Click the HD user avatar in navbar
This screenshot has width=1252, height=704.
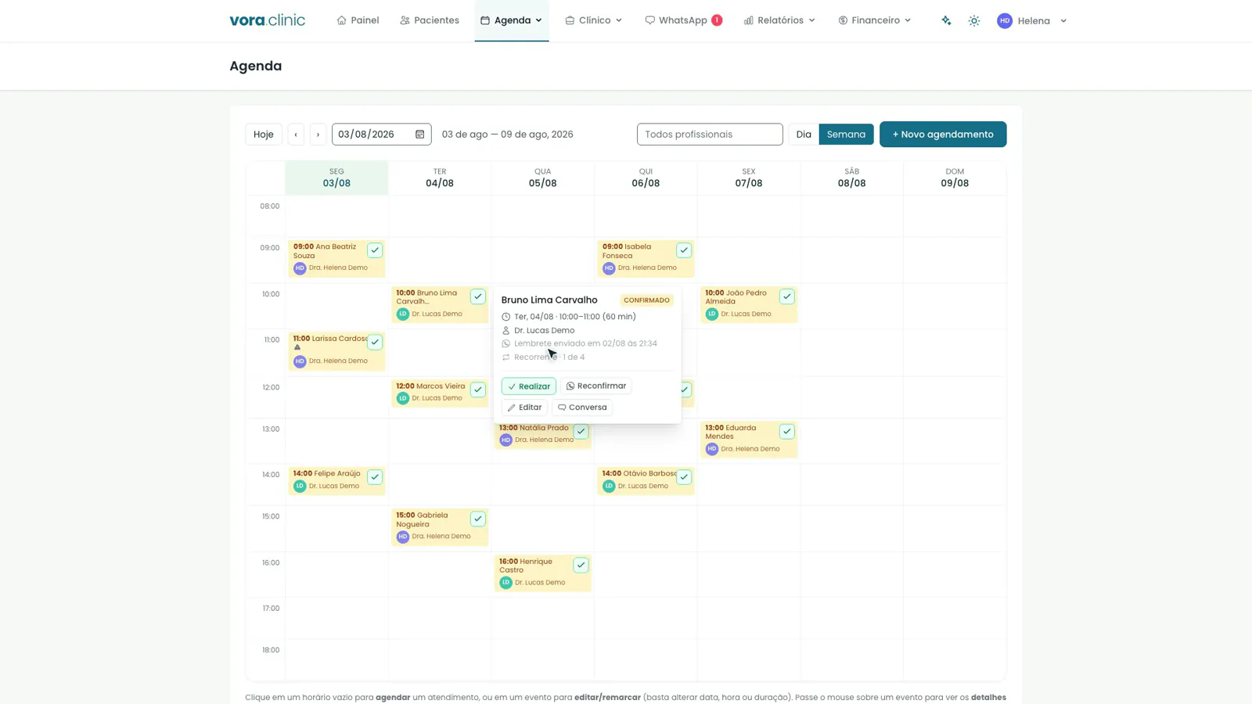point(1005,21)
